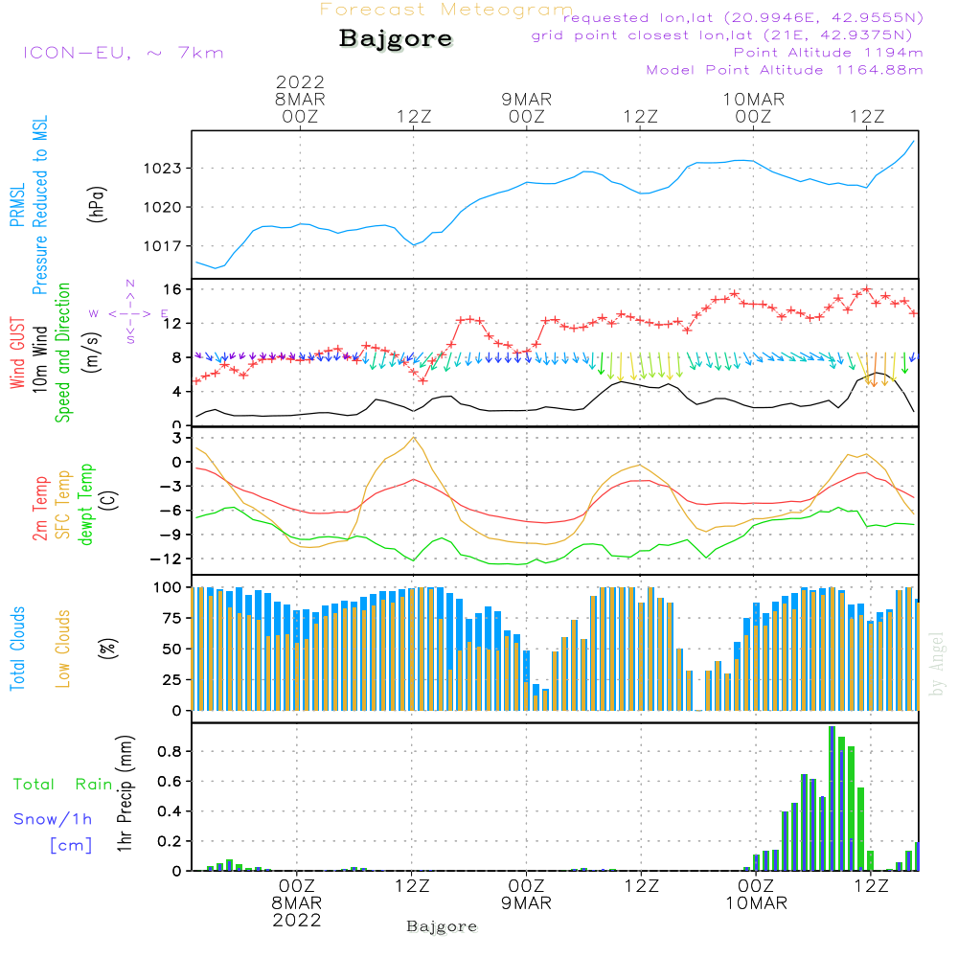958x958 pixels.
Task: Select the orange "SFC Temp" label
Action: pos(63,505)
